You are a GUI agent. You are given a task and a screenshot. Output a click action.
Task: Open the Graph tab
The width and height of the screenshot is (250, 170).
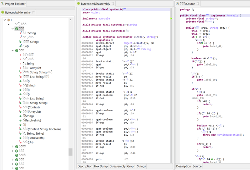click(131, 166)
